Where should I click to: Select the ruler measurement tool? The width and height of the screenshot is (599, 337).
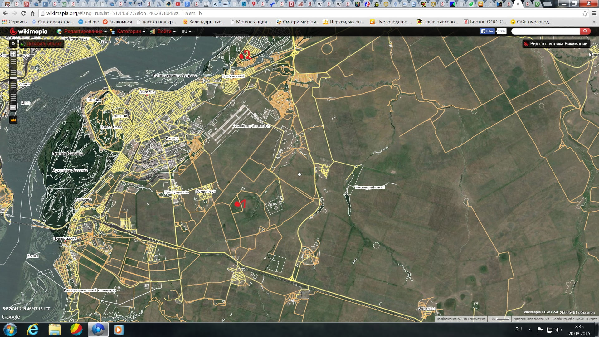click(x=13, y=120)
